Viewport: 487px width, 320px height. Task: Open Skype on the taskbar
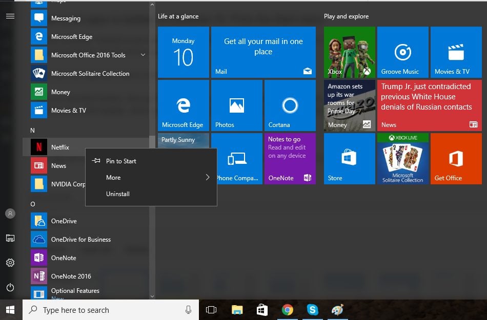coord(313,310)
